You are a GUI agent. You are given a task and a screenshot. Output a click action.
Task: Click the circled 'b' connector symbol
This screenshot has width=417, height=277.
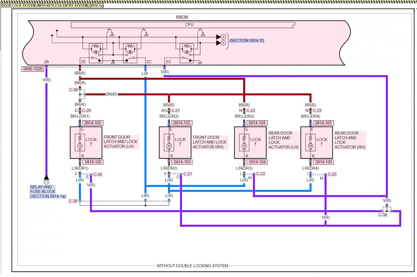pyautogui.click(x=223, y=43)
